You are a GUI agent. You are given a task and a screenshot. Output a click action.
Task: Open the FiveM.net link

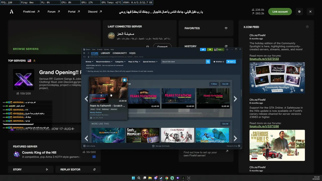point(31,12)
